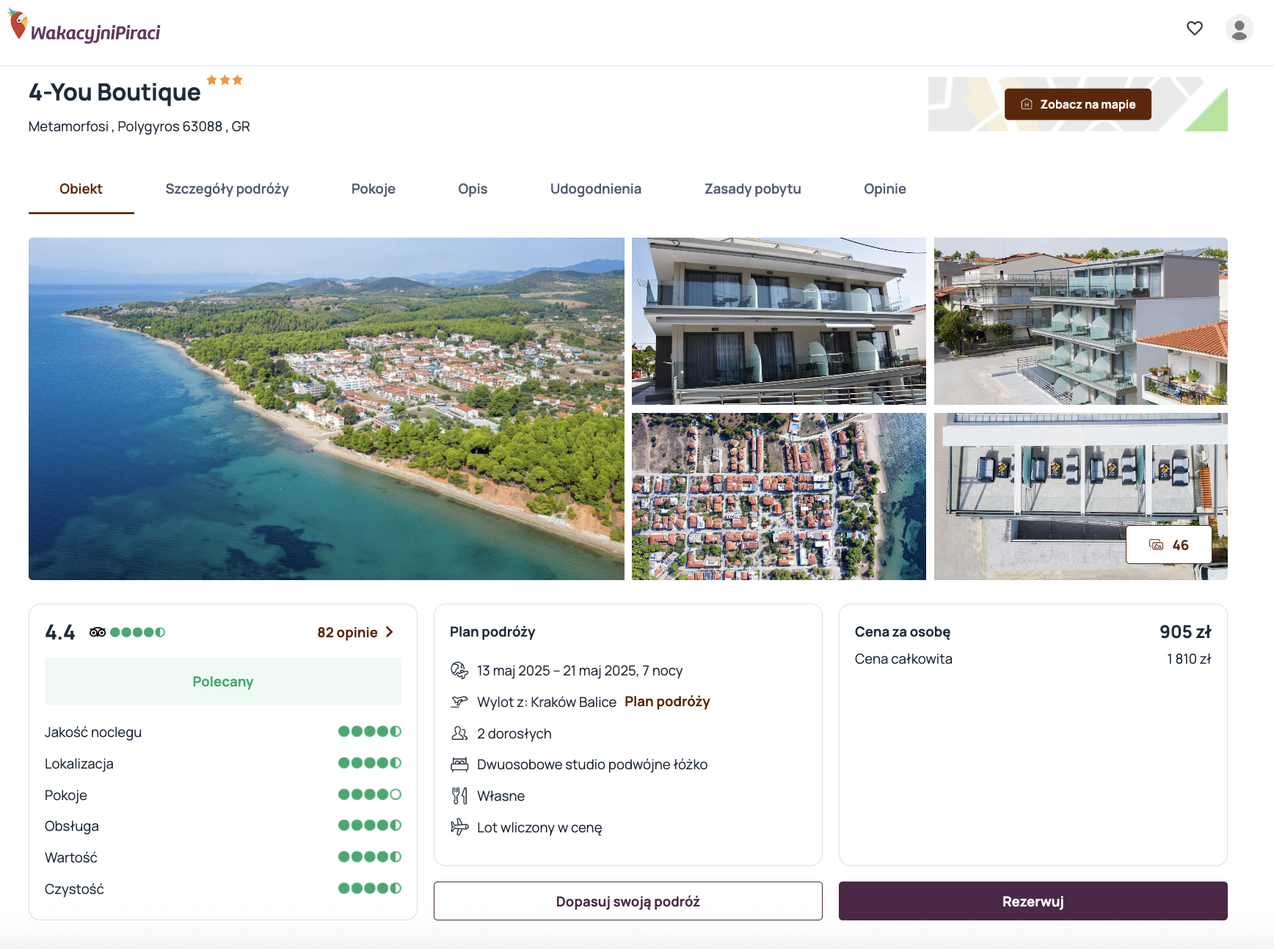Viewport: 1274px width, 949px height.
Task: Click the 4.4 rating score
Action: click(x=60, y=632)
